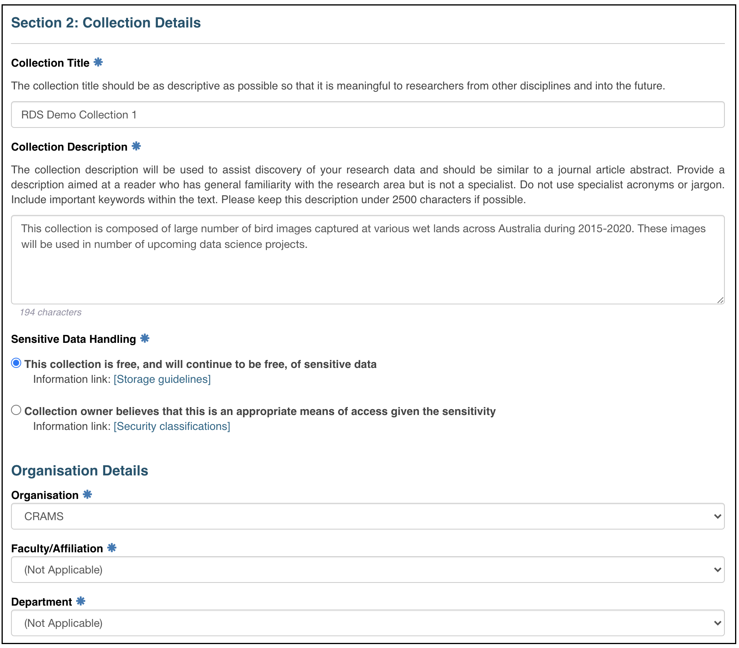This screenshot has height=648, width=739.
Task: Click the asterisk icon beside Sensitive Data Handling
Action: [x=145, y=338]
